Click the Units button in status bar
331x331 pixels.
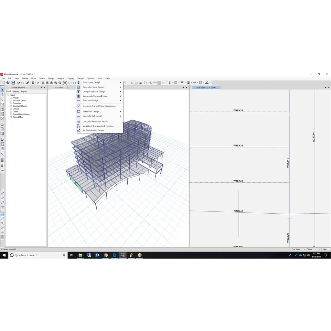(326, 249)
